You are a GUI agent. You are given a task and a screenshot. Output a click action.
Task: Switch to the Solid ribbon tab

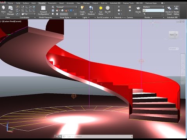click(x=18, y=3)
